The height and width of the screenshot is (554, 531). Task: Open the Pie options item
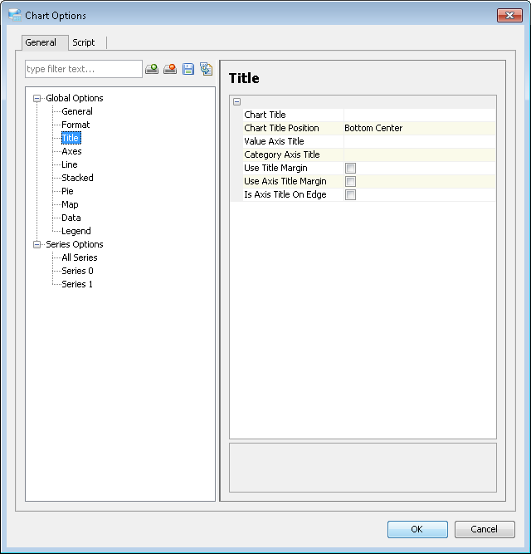pyautogui.click(x=67, y=191)
